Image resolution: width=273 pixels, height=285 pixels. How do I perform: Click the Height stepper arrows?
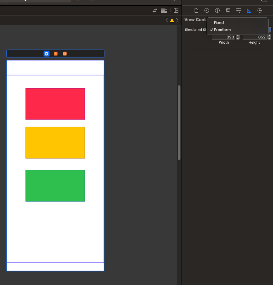(x=269, y=37)
